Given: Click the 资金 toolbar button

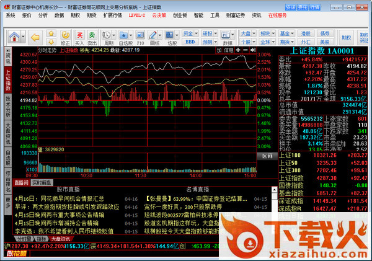Looking at the screenshot, I should click(188, 33).
